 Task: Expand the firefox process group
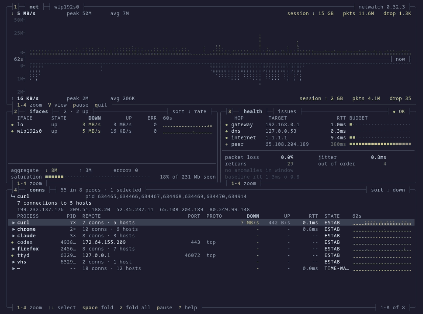click(x=14, y=249)
